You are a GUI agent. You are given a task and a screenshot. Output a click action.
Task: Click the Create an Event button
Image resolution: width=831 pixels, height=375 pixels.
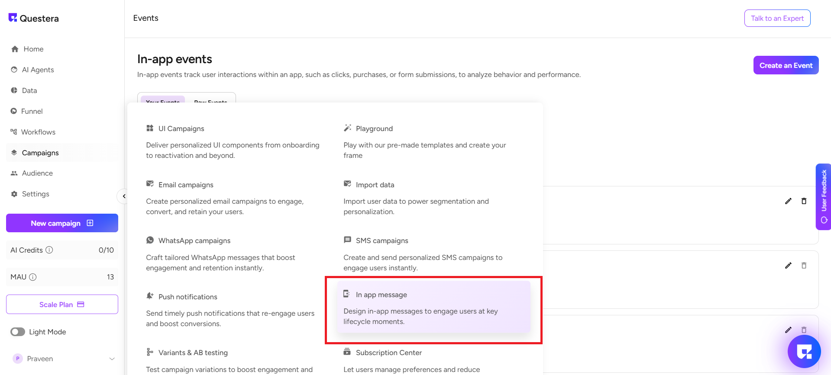click(786, 65)
